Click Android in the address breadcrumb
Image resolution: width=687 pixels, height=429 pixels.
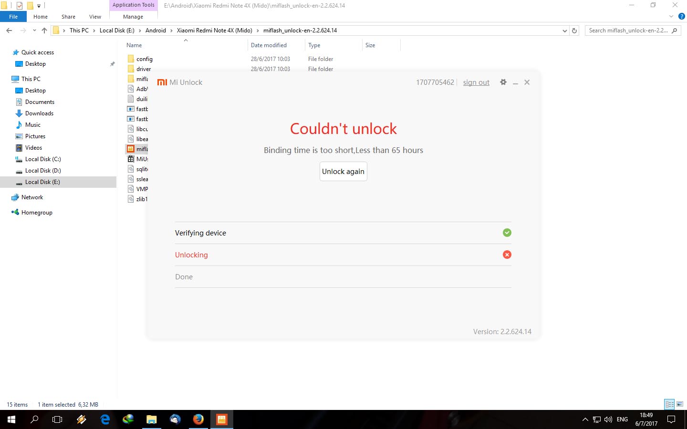156,31
